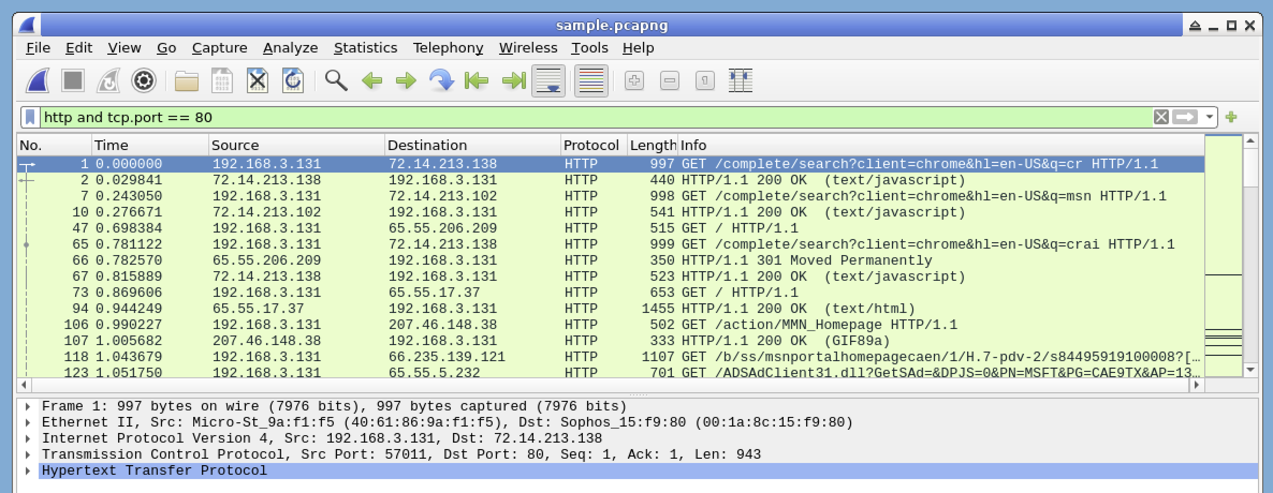This screenshot has width=1273, height=493.
Task: Sort packets by the No. column header
Action: [x=54, y=145]
